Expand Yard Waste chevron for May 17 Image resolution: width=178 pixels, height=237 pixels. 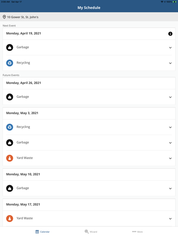(x=170, y=219)
